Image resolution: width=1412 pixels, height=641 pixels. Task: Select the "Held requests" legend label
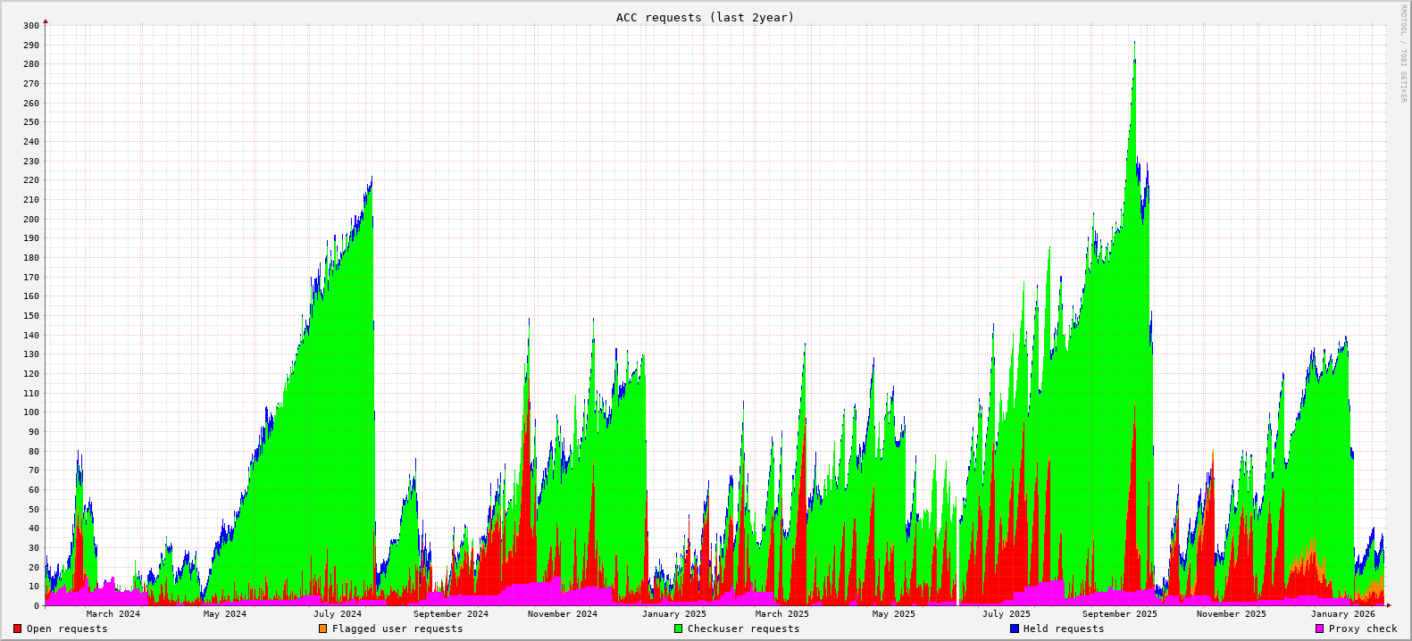(x=1064, y=629)
